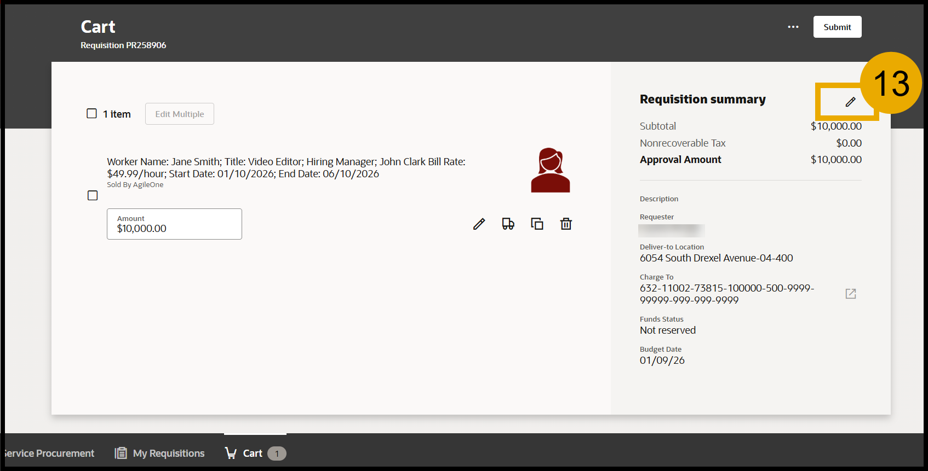Open the Cart tab
This screenshot has width=928, height=471.
[x=255, y=453]
